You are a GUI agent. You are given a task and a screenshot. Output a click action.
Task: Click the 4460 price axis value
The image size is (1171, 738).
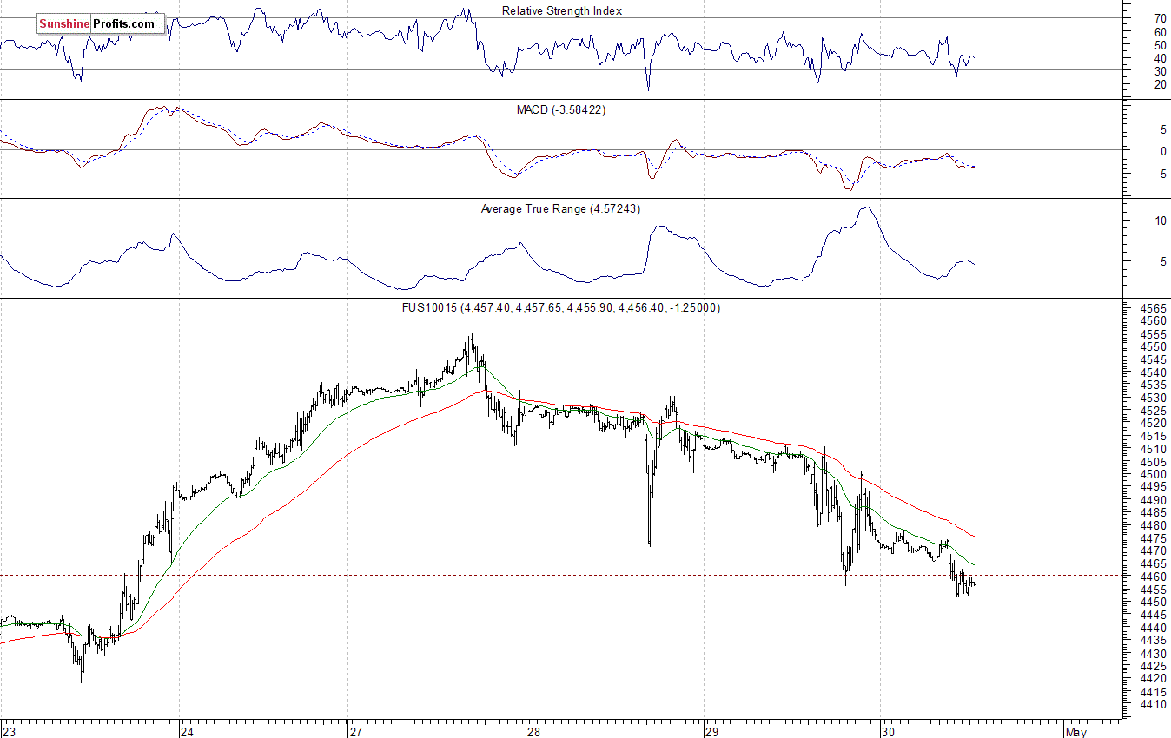click(1152, 577)
